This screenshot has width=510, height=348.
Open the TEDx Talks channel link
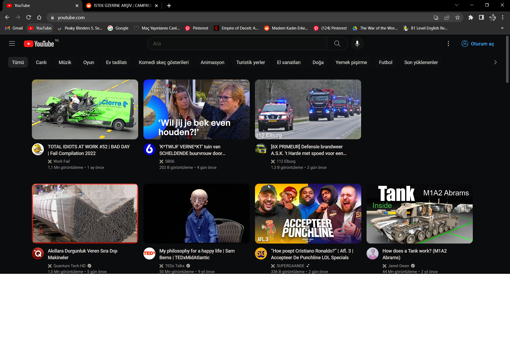(175, 266)
